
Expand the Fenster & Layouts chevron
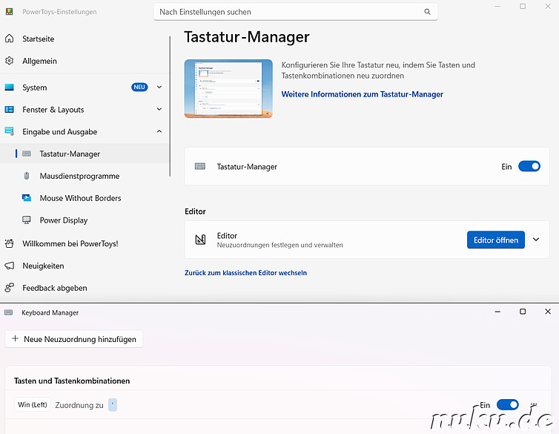pos(159,109)
